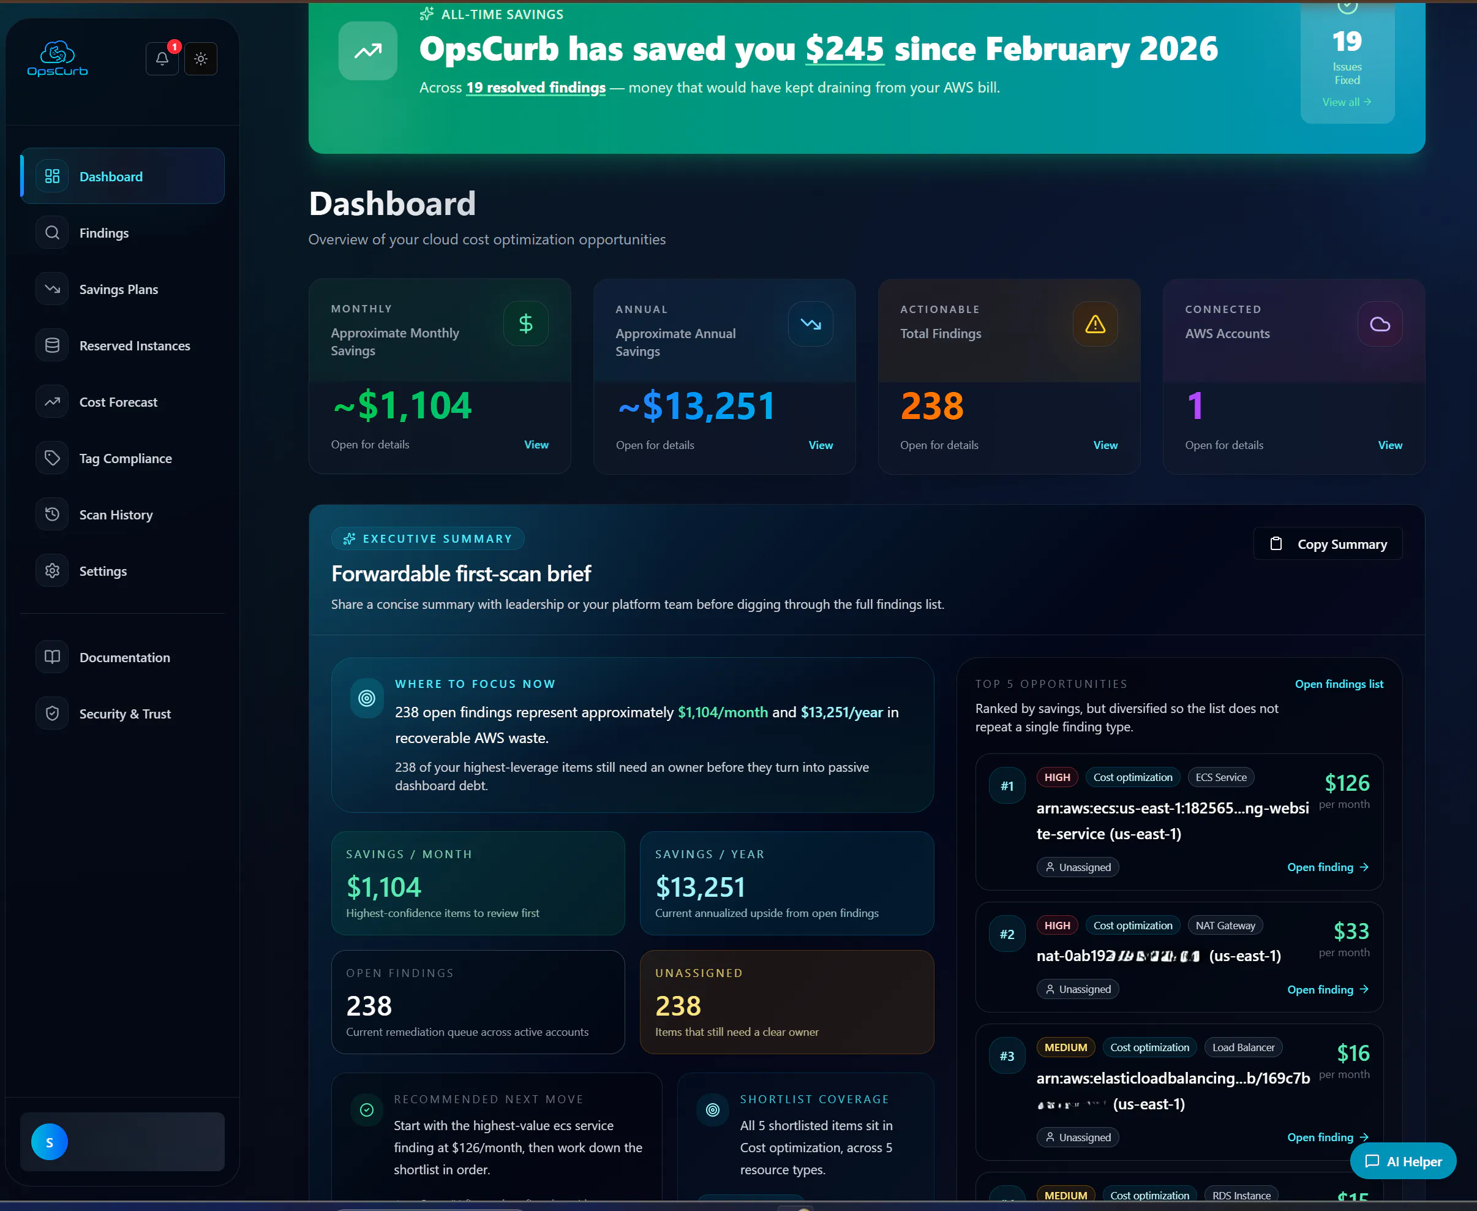Click the Reserved Instances database icon
1477x1211 pixels.
[x=52, y=345]
